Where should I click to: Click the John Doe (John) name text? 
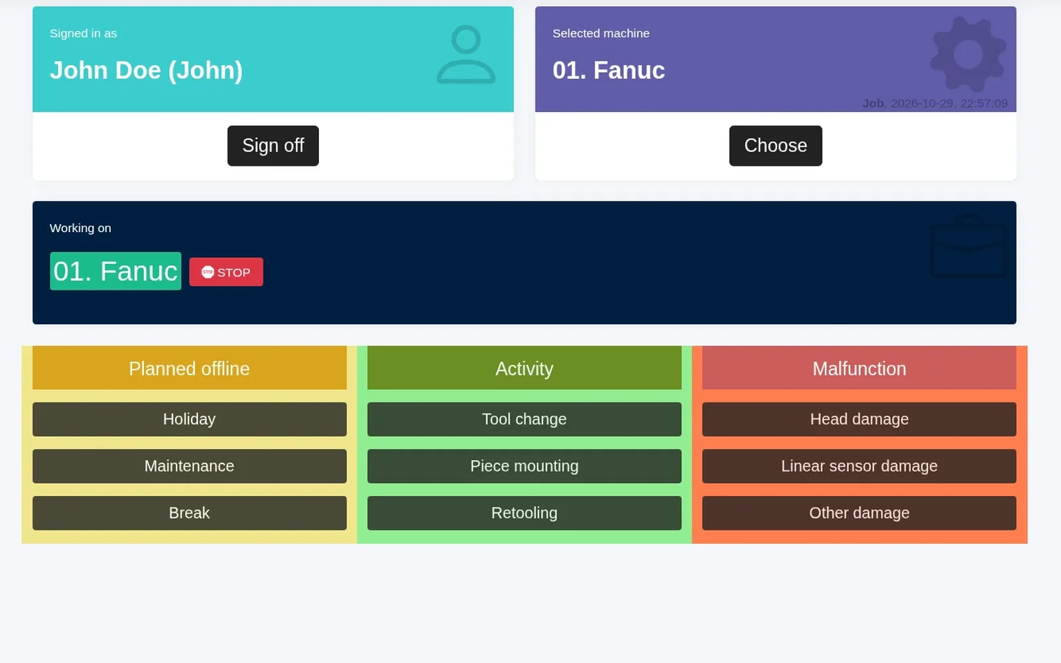[x=146, y=70]
